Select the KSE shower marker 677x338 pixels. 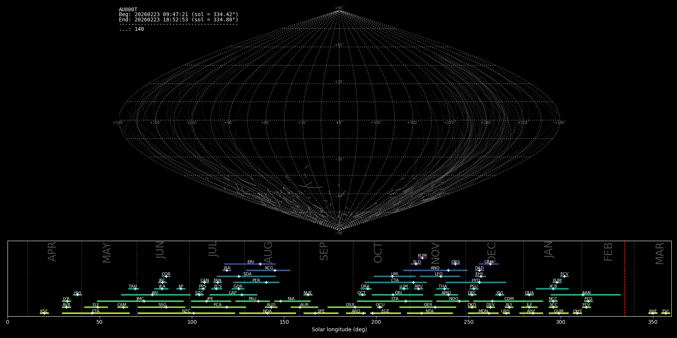click(44, 313)
